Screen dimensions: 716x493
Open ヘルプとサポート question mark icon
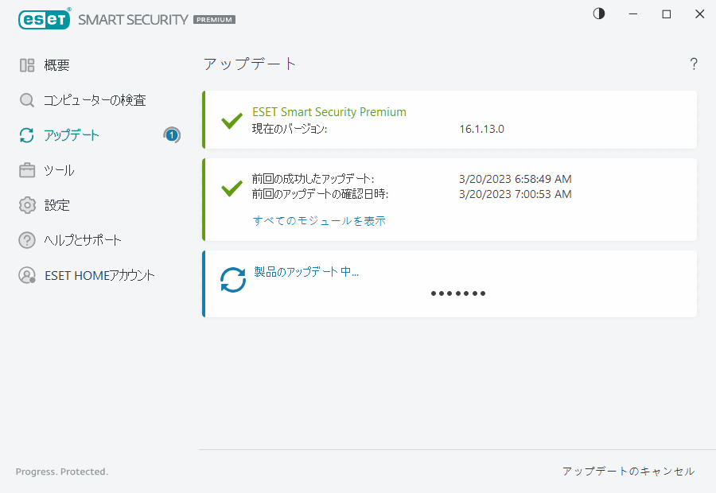[26, 240]
